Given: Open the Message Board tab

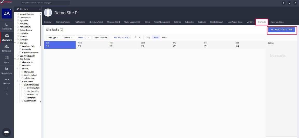Looking at the screenshot, I should click(113, 22).
